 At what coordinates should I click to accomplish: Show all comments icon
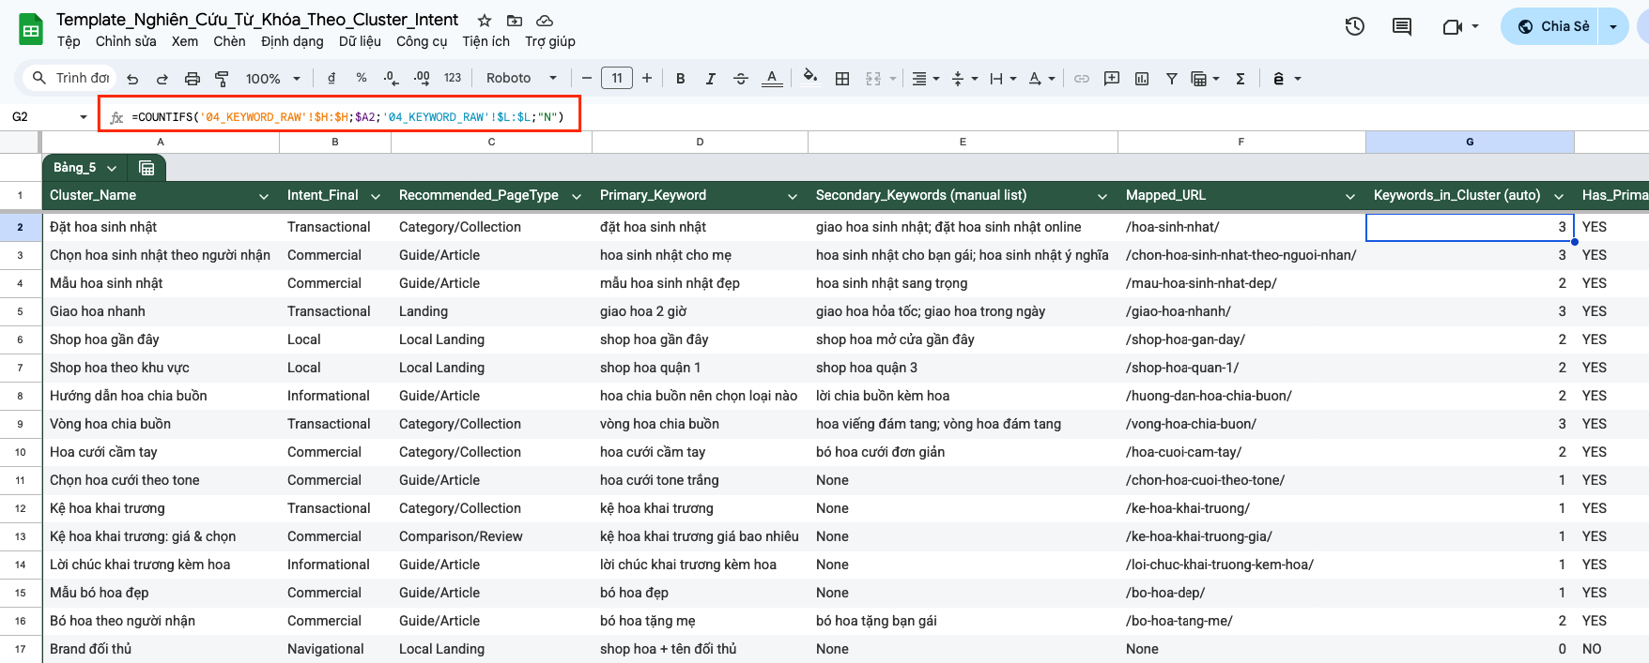(x=1402, y=26)
